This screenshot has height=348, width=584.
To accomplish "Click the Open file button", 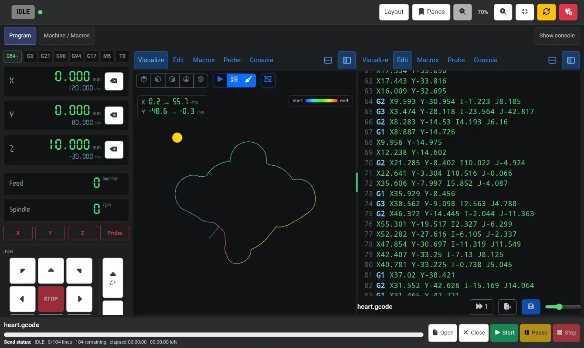I will pyautogui.click(x=443, y=333).
